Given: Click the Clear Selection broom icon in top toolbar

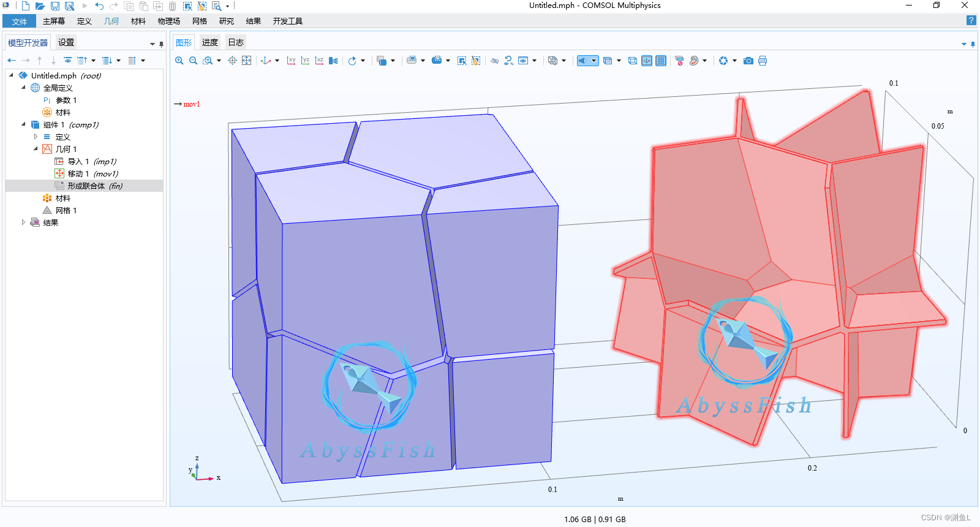Looking at the screenshot, I should point(202,6).
